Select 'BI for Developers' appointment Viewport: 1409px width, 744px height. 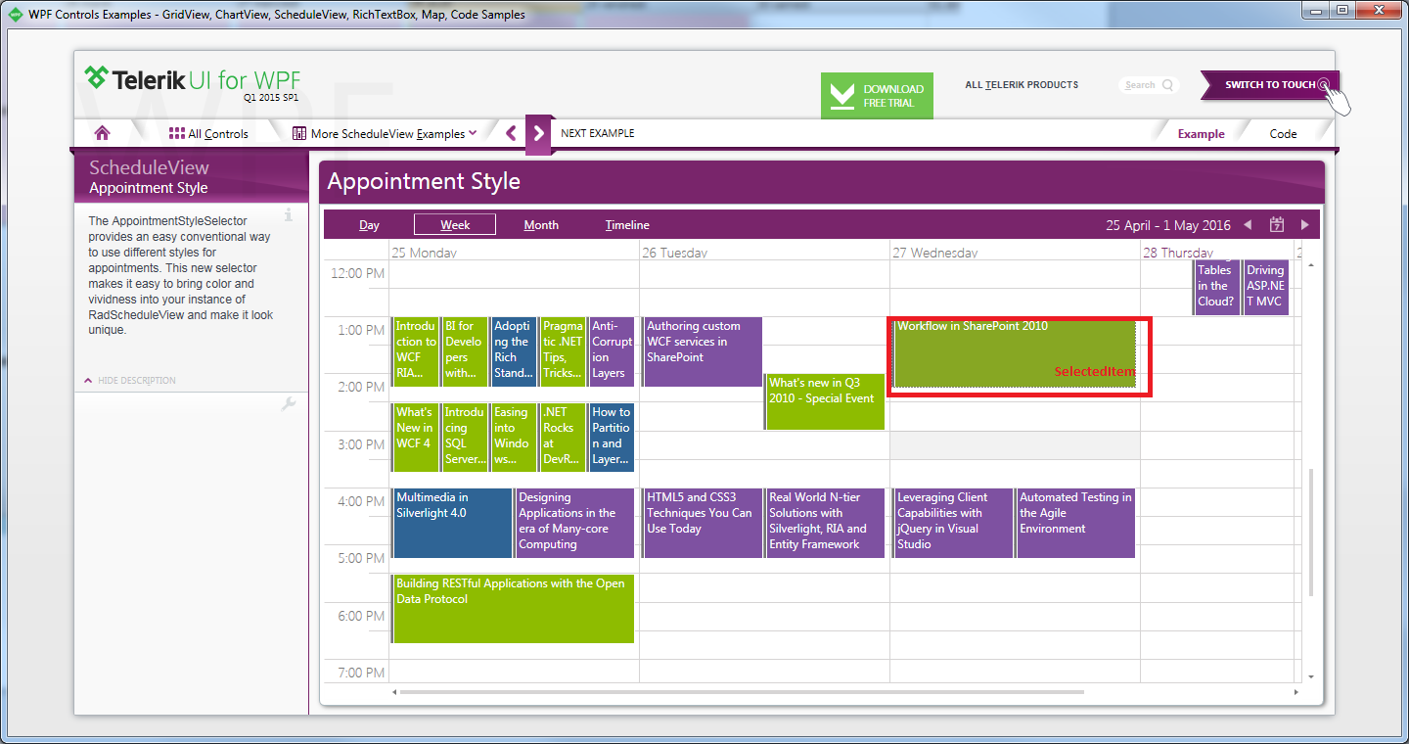pyautogui.click(x=464, y=351)
